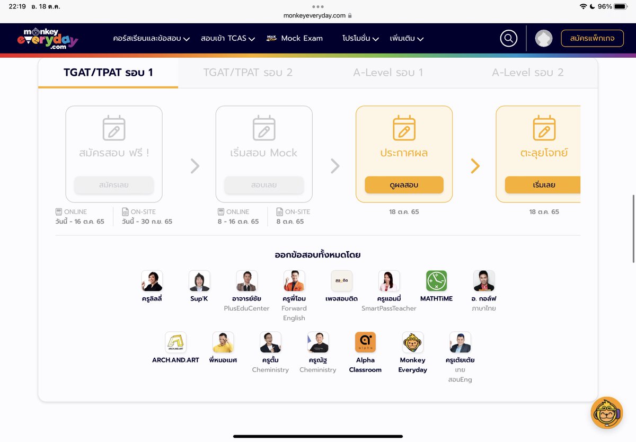The image size is (636, 442).
Task: Expand the สอบเข้า TCAS dropdown
Action: pyautogui.click(x=228, y=38)
